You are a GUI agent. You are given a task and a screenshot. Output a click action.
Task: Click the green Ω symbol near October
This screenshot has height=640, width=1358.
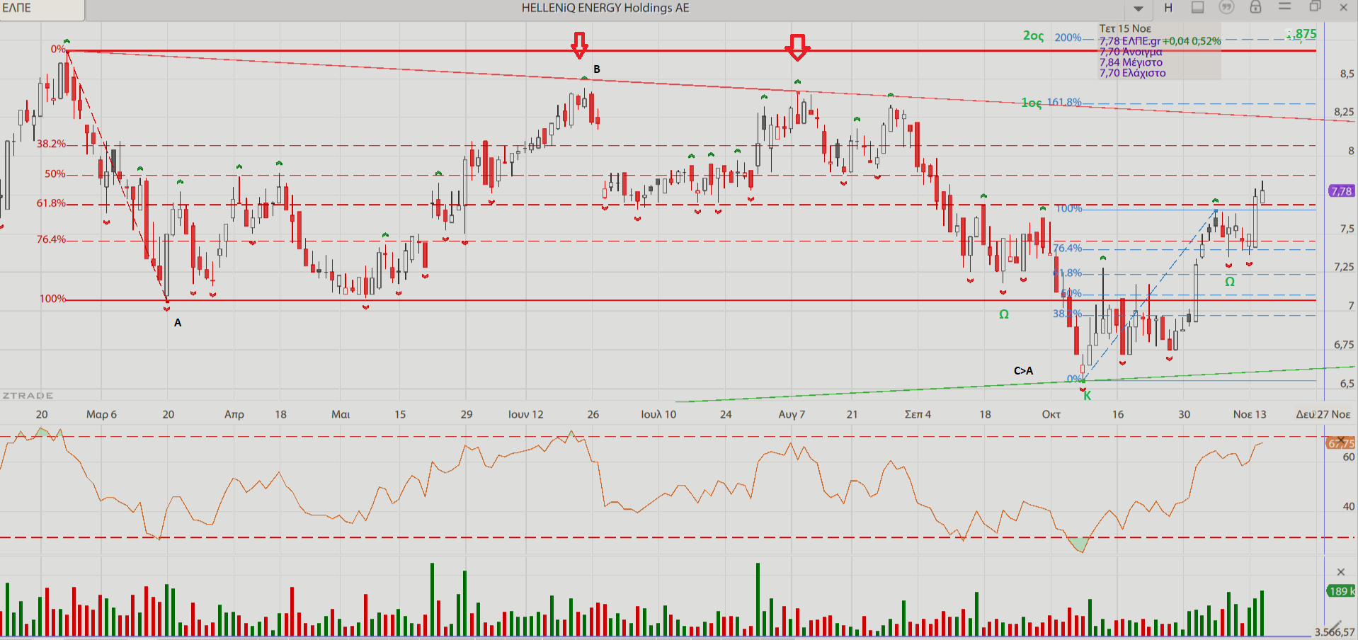[x=1003, y=314]
